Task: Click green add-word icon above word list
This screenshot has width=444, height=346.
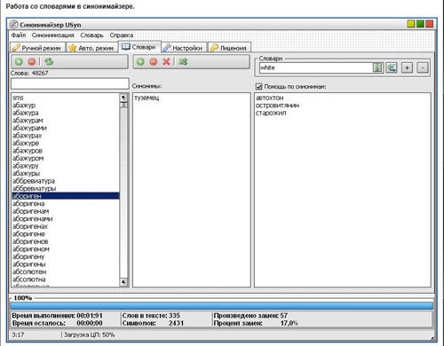Action: [19, 61]
